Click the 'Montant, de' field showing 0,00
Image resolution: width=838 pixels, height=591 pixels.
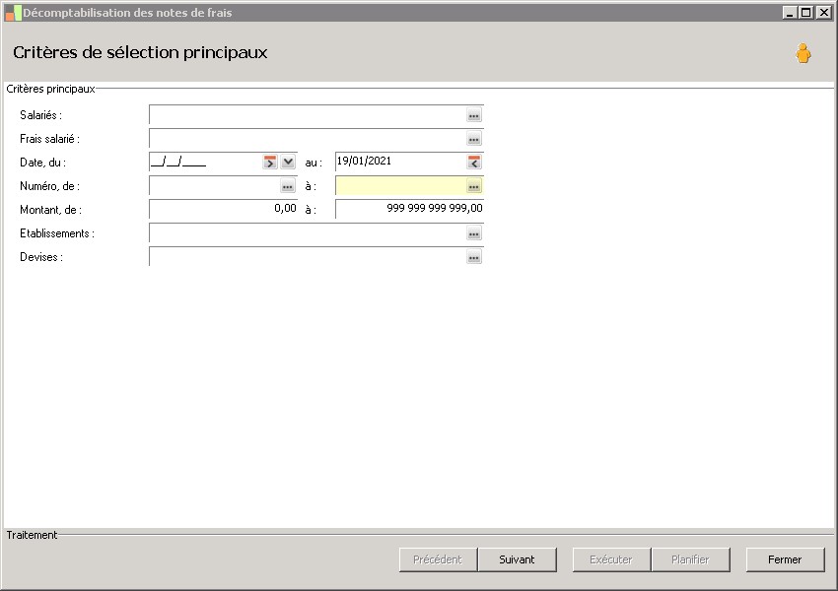(x=224, y=209)
